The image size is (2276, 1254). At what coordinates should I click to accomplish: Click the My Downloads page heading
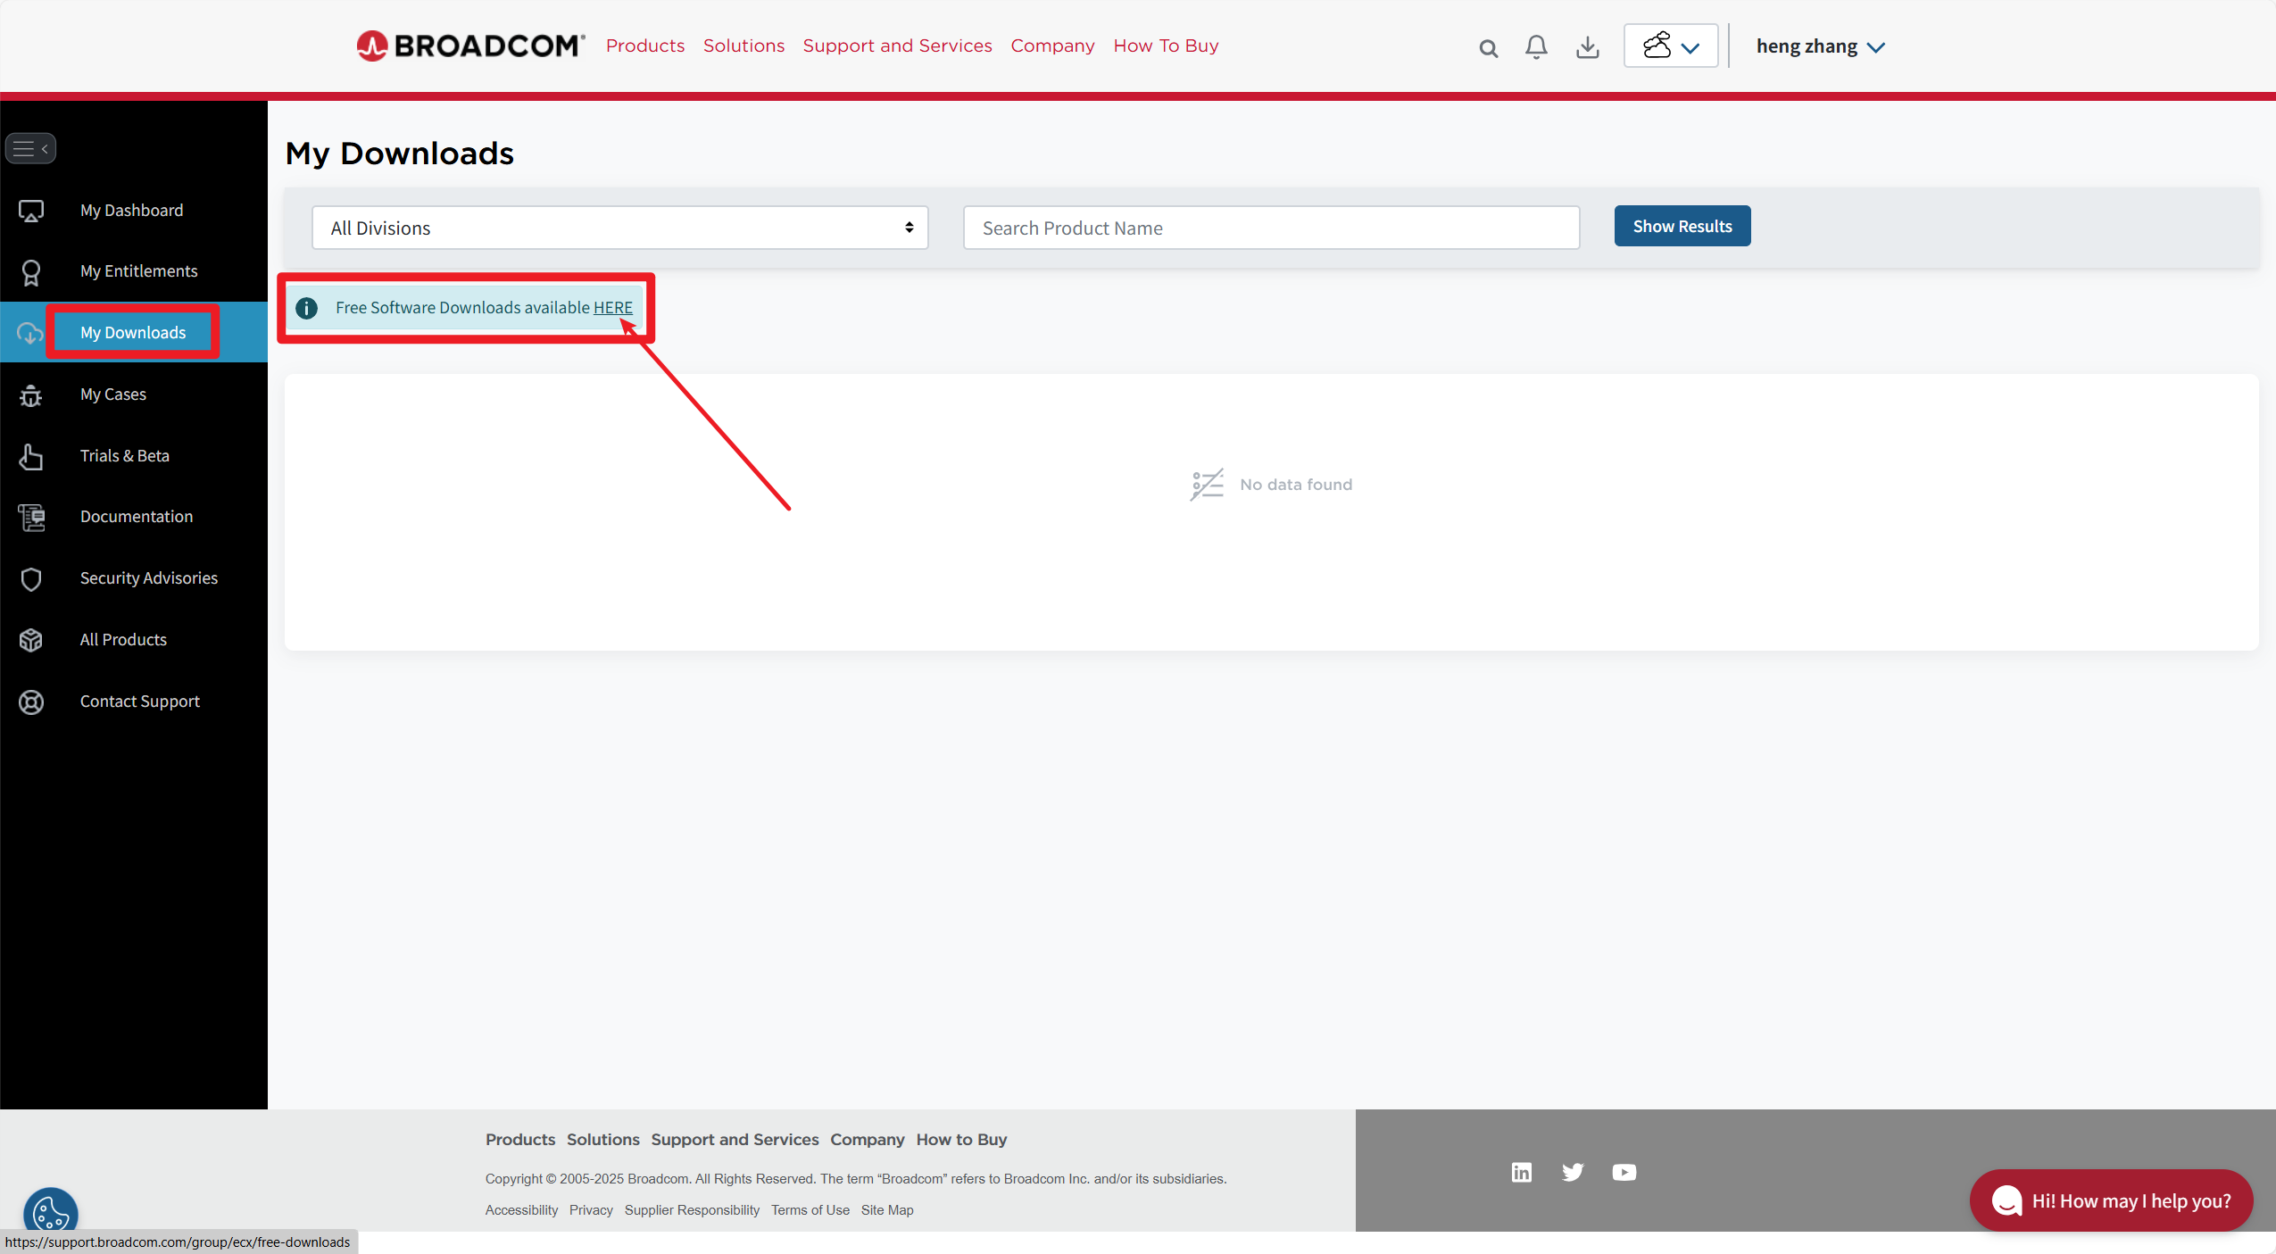(x=400, y=154)
